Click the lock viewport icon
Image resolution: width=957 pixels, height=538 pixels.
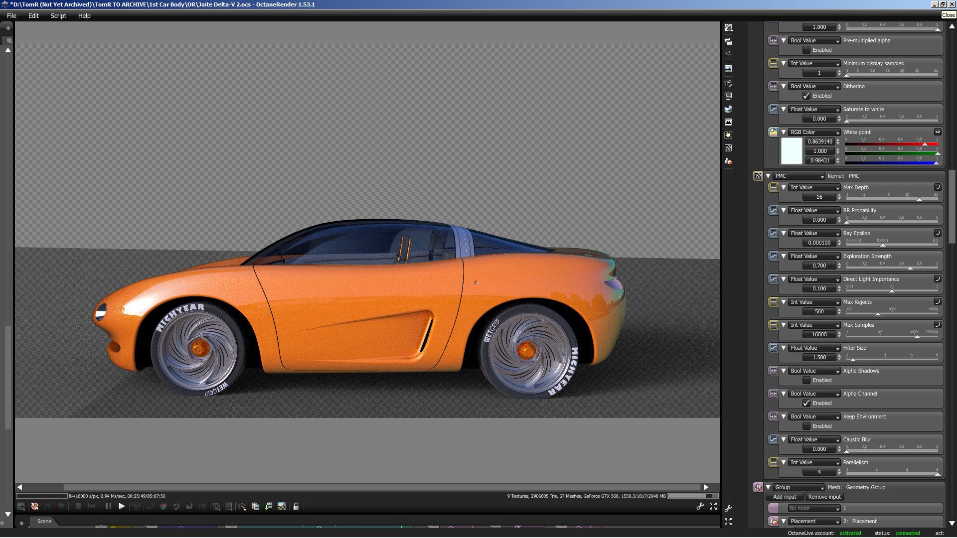point(296,506)
